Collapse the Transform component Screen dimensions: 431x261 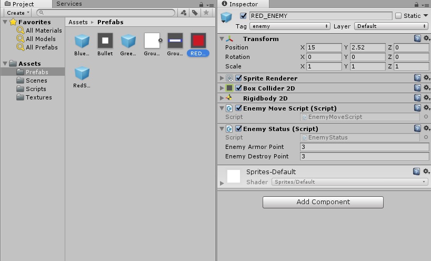click(x=222, y=39)
